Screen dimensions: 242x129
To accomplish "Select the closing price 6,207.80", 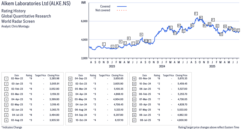I will (118, 115).
